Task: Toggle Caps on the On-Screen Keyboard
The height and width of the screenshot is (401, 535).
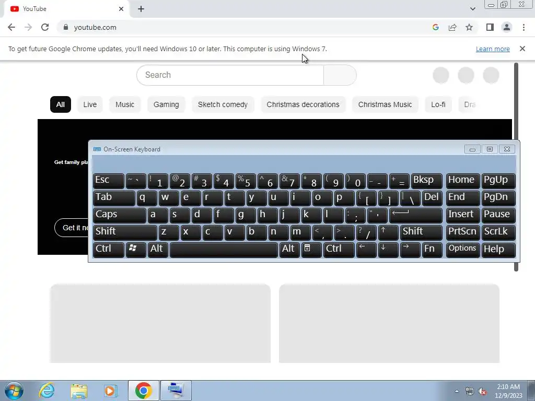Action: tap(120, 215)
